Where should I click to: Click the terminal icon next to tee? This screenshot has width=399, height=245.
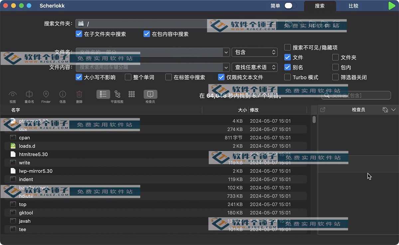[x=13, y=229]
